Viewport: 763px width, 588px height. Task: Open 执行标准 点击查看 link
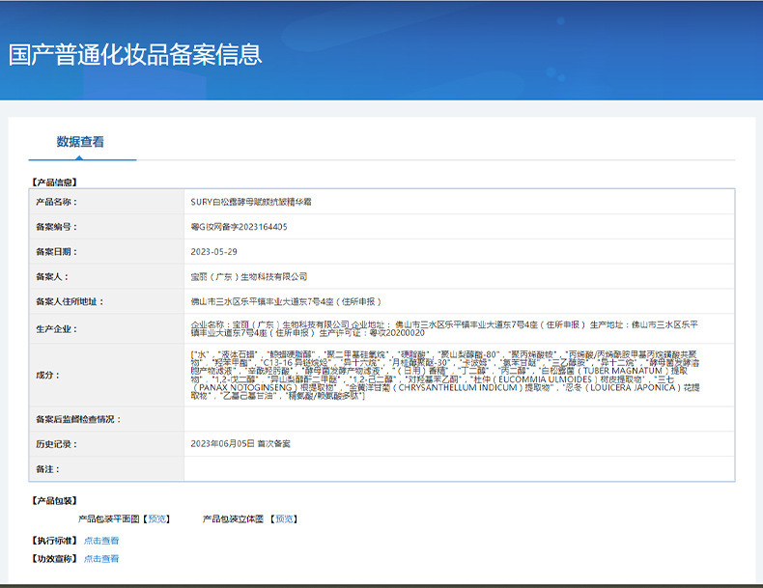point(101,541)
